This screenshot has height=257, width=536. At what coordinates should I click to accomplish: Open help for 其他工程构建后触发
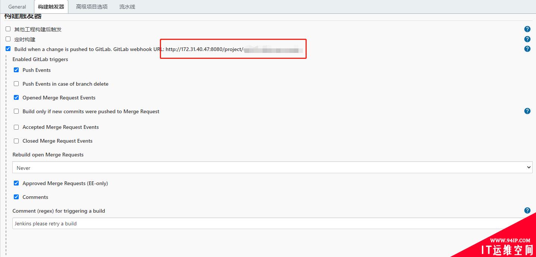pyautogui.click(x=527, y=29)
